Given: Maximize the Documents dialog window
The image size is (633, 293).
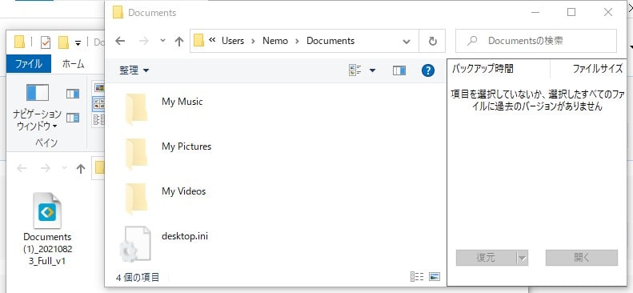Looking at the screenshot, I should coord(571,13).
